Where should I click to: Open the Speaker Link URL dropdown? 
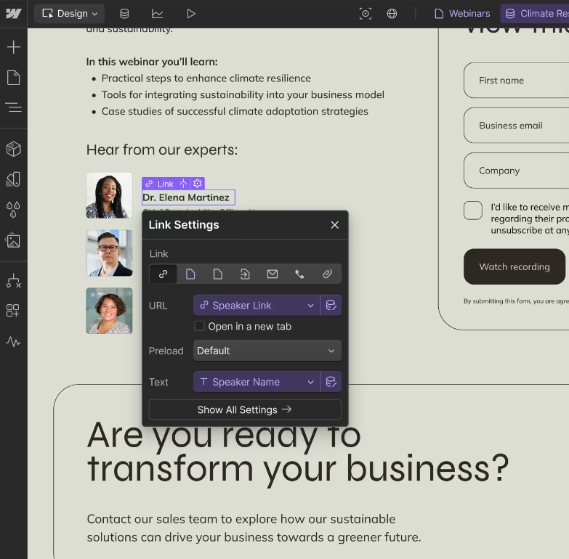(257, 306)
